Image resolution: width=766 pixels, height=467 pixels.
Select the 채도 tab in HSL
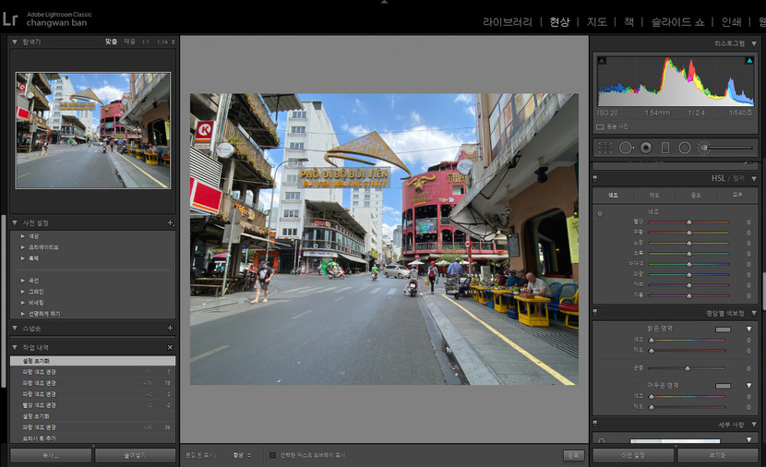[x=654, y=196]
